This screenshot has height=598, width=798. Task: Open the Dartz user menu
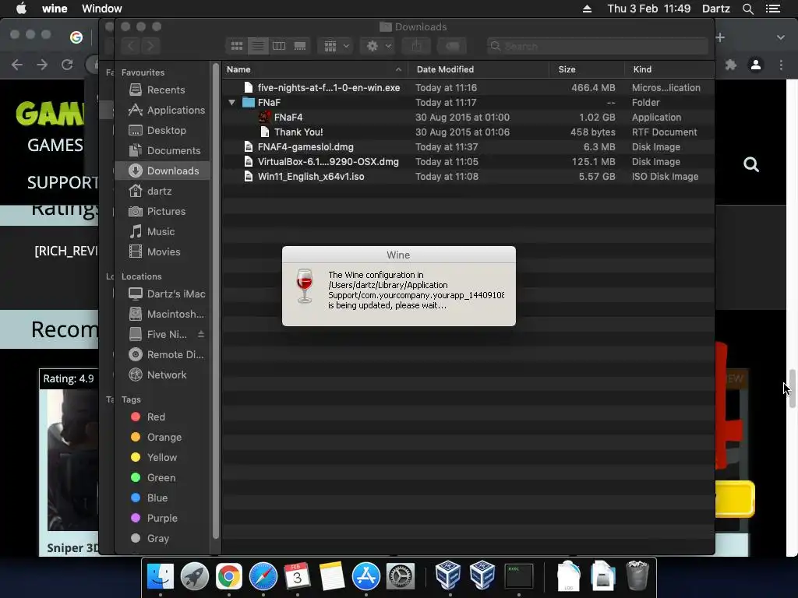pyautogui.click(x=716, y=9)
